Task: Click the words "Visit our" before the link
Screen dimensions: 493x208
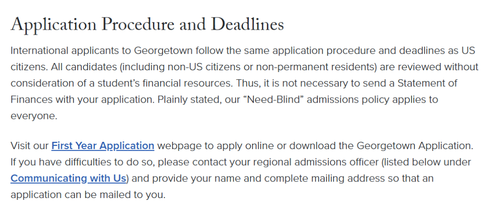Action: [29, 146]
